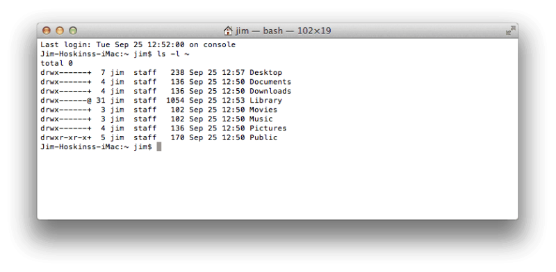Screen dimensions: 556x272
Task: Click the Library directory name
Action: (x=265, y=100)
